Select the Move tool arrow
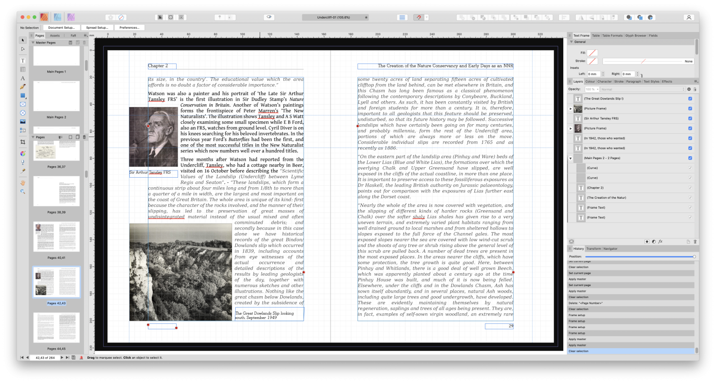 click(x=22, y=40)
